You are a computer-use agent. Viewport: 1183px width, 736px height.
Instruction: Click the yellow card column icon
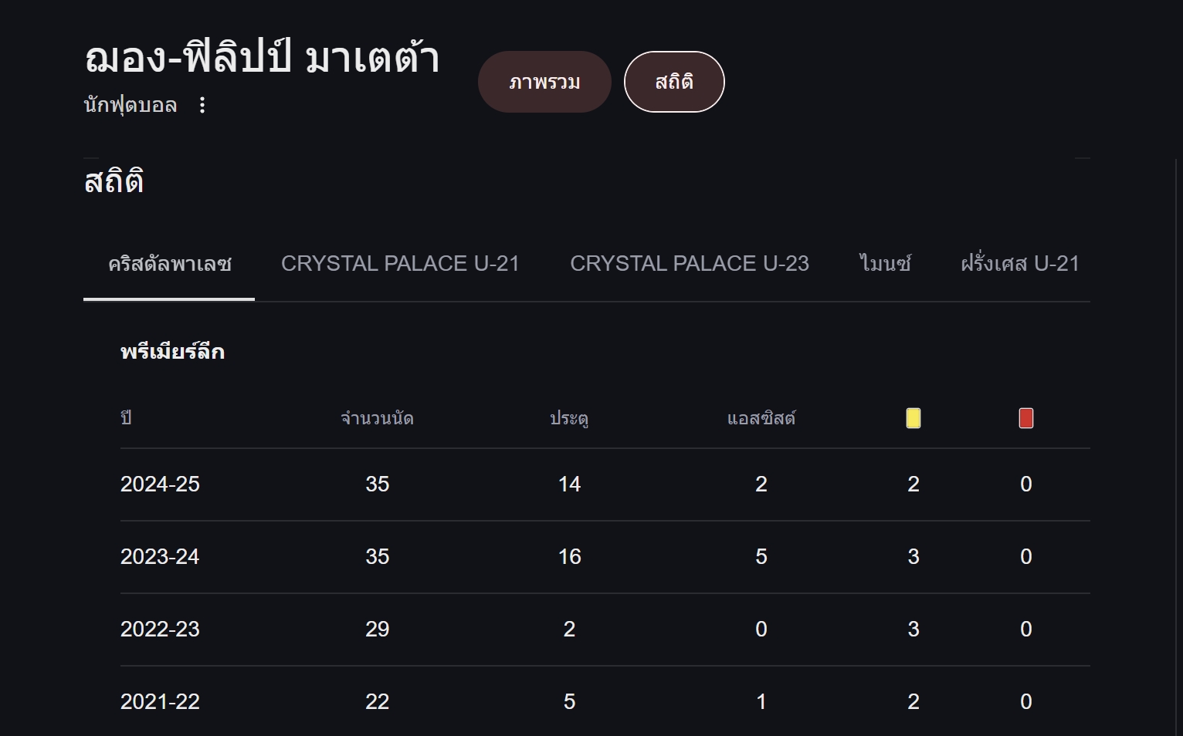913,418
